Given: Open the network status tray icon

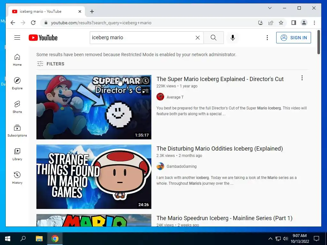Looking at the screenshot, I should pyautogui.click(x=278, y=239).
